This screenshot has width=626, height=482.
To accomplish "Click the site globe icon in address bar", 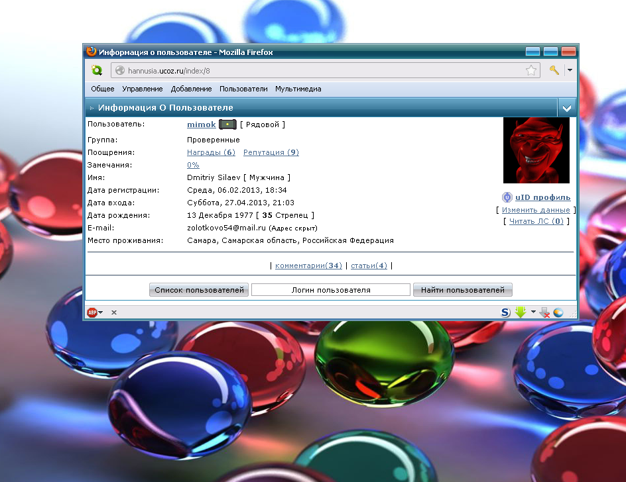I will pos(120,71).
